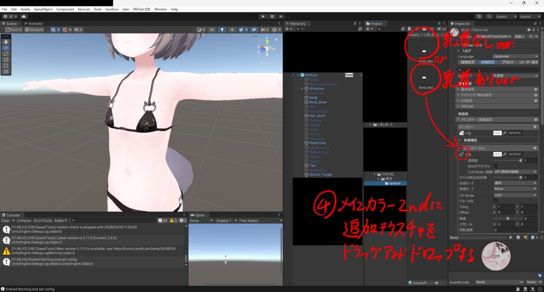Select the combined Transform tool
The height and width of the screenshot is (292, 544).
pyautogui.click(x=6, y=72)
